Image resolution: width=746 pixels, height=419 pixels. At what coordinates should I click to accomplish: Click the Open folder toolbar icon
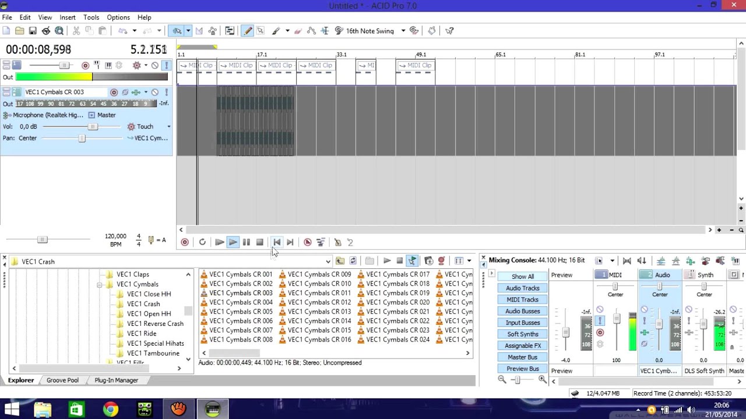[x=20, y=31]
